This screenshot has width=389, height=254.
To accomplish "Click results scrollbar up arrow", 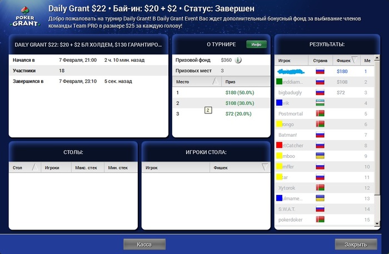I will [x=377, y=58].
